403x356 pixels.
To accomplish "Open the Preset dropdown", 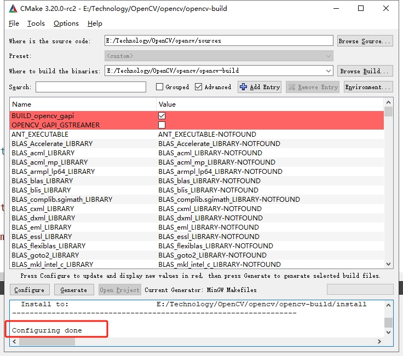I will (x=219, y=56).
